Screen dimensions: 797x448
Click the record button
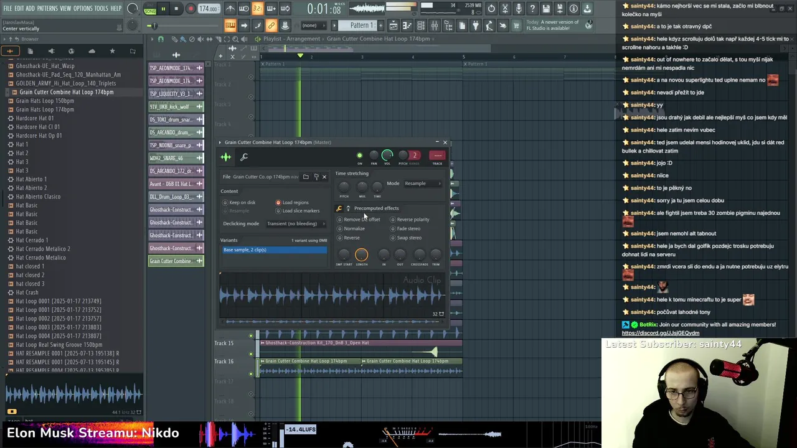pos(191,9)
